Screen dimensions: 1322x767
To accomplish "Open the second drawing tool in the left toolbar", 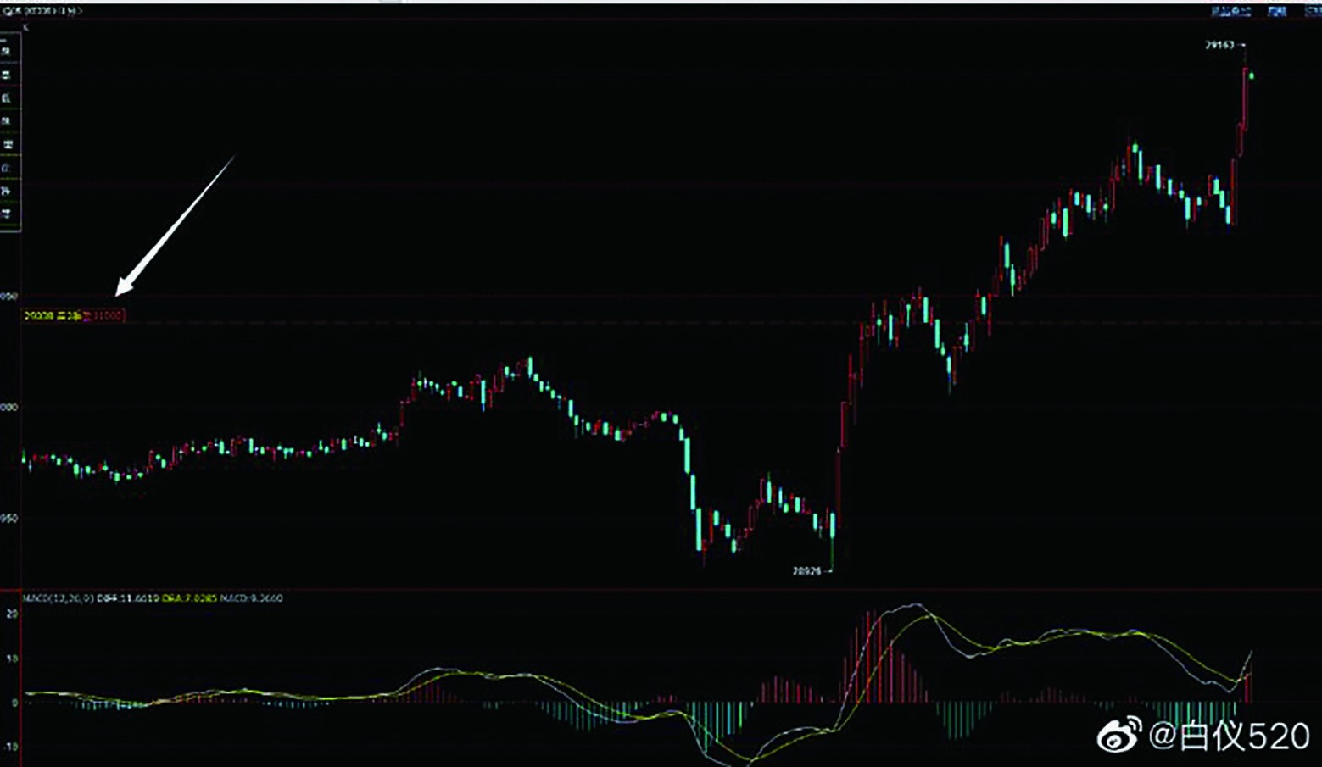I will coord(7,75).
